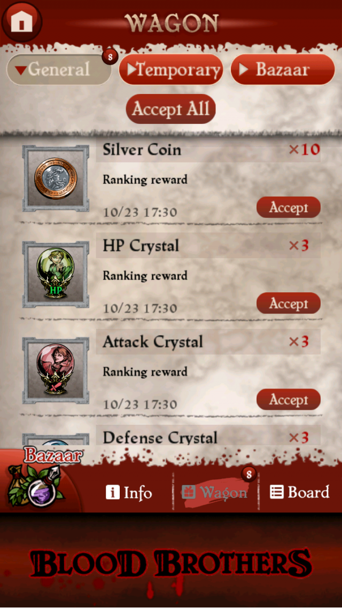
Task: Tap the notification badge on Wagon
Action: [249, 474]
